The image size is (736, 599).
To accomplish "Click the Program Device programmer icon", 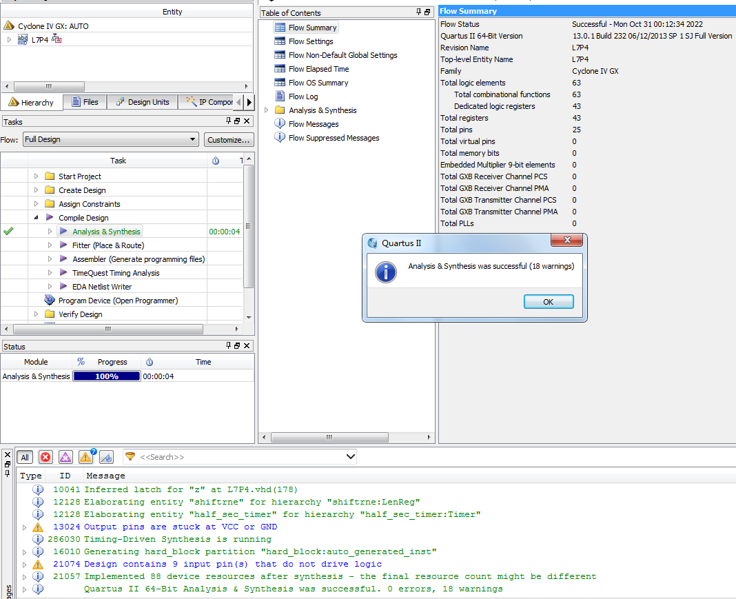I will [50, 300].
